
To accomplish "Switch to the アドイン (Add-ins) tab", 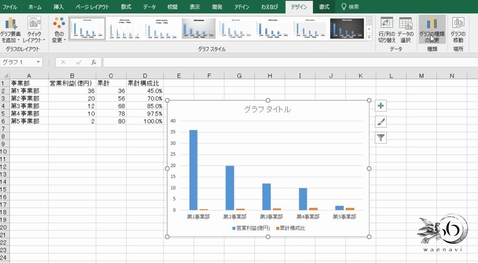I will click(x=242, y=7).
